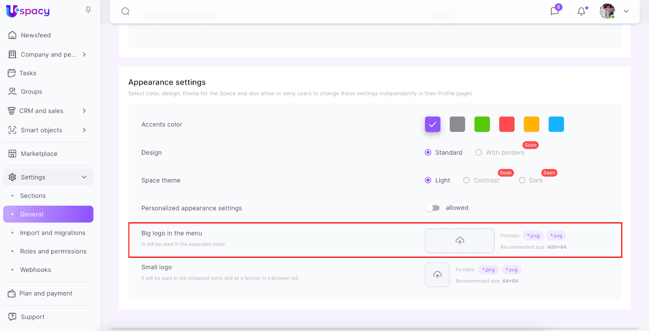
Task: Choose the green accent color
Action: coord(482,124)
